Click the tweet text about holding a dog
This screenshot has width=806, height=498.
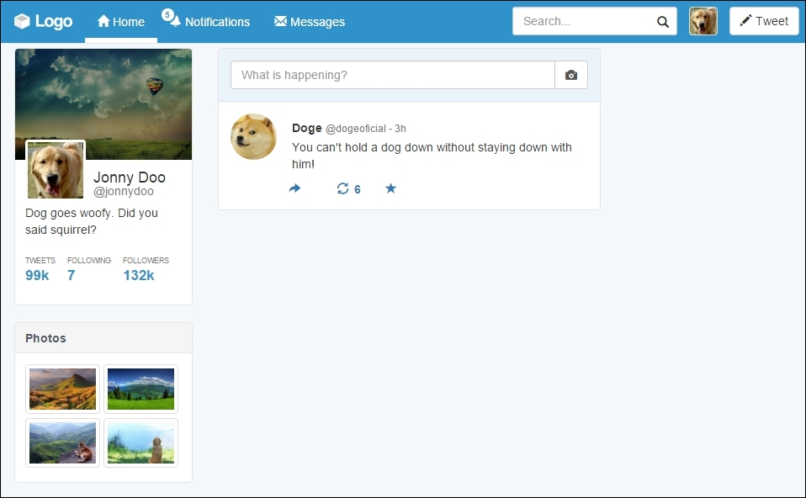432,156
